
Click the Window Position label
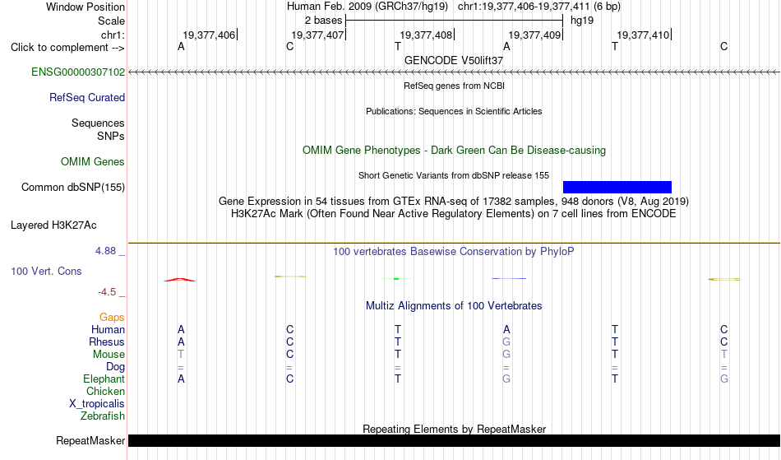click(85, 7)
